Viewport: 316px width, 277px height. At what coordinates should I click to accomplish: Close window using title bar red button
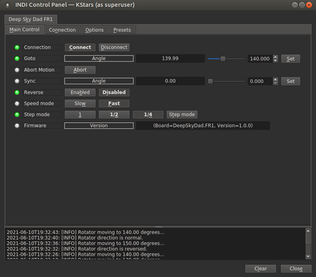[x=309, y=5]
